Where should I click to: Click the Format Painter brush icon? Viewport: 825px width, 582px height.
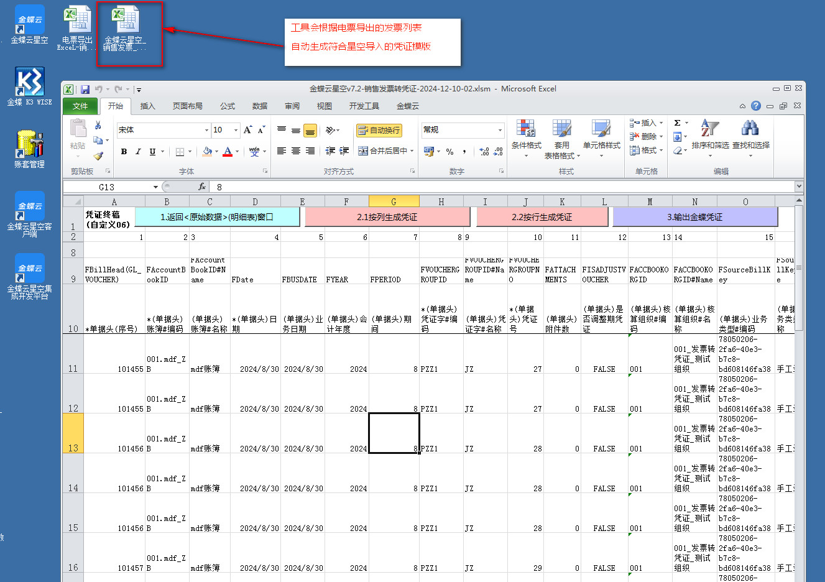click(x=98, y=155)
